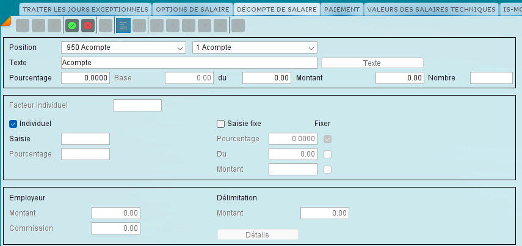Click the add (plus) toolbar icon
The width and height of the screenshot is (522, 246).
tap(23, 26)
